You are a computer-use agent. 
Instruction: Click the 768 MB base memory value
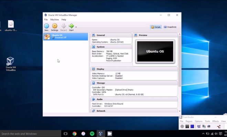pos(109,51)
